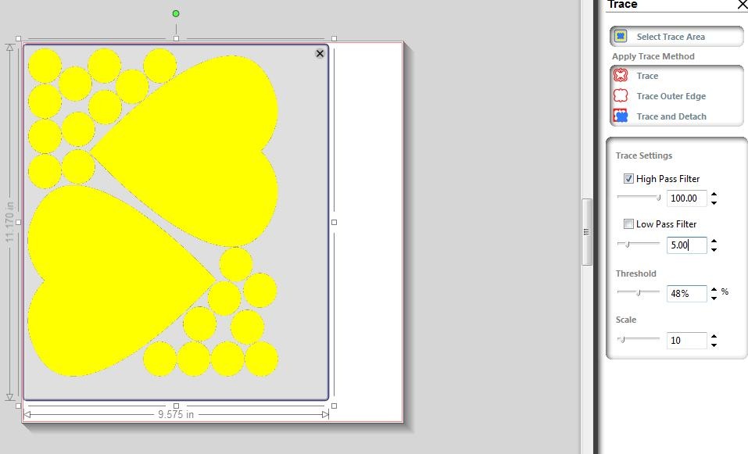The width and height of the screenshot is (748, 454).
Task: Increase Scale value with up arrow
Action: (714, 336)
